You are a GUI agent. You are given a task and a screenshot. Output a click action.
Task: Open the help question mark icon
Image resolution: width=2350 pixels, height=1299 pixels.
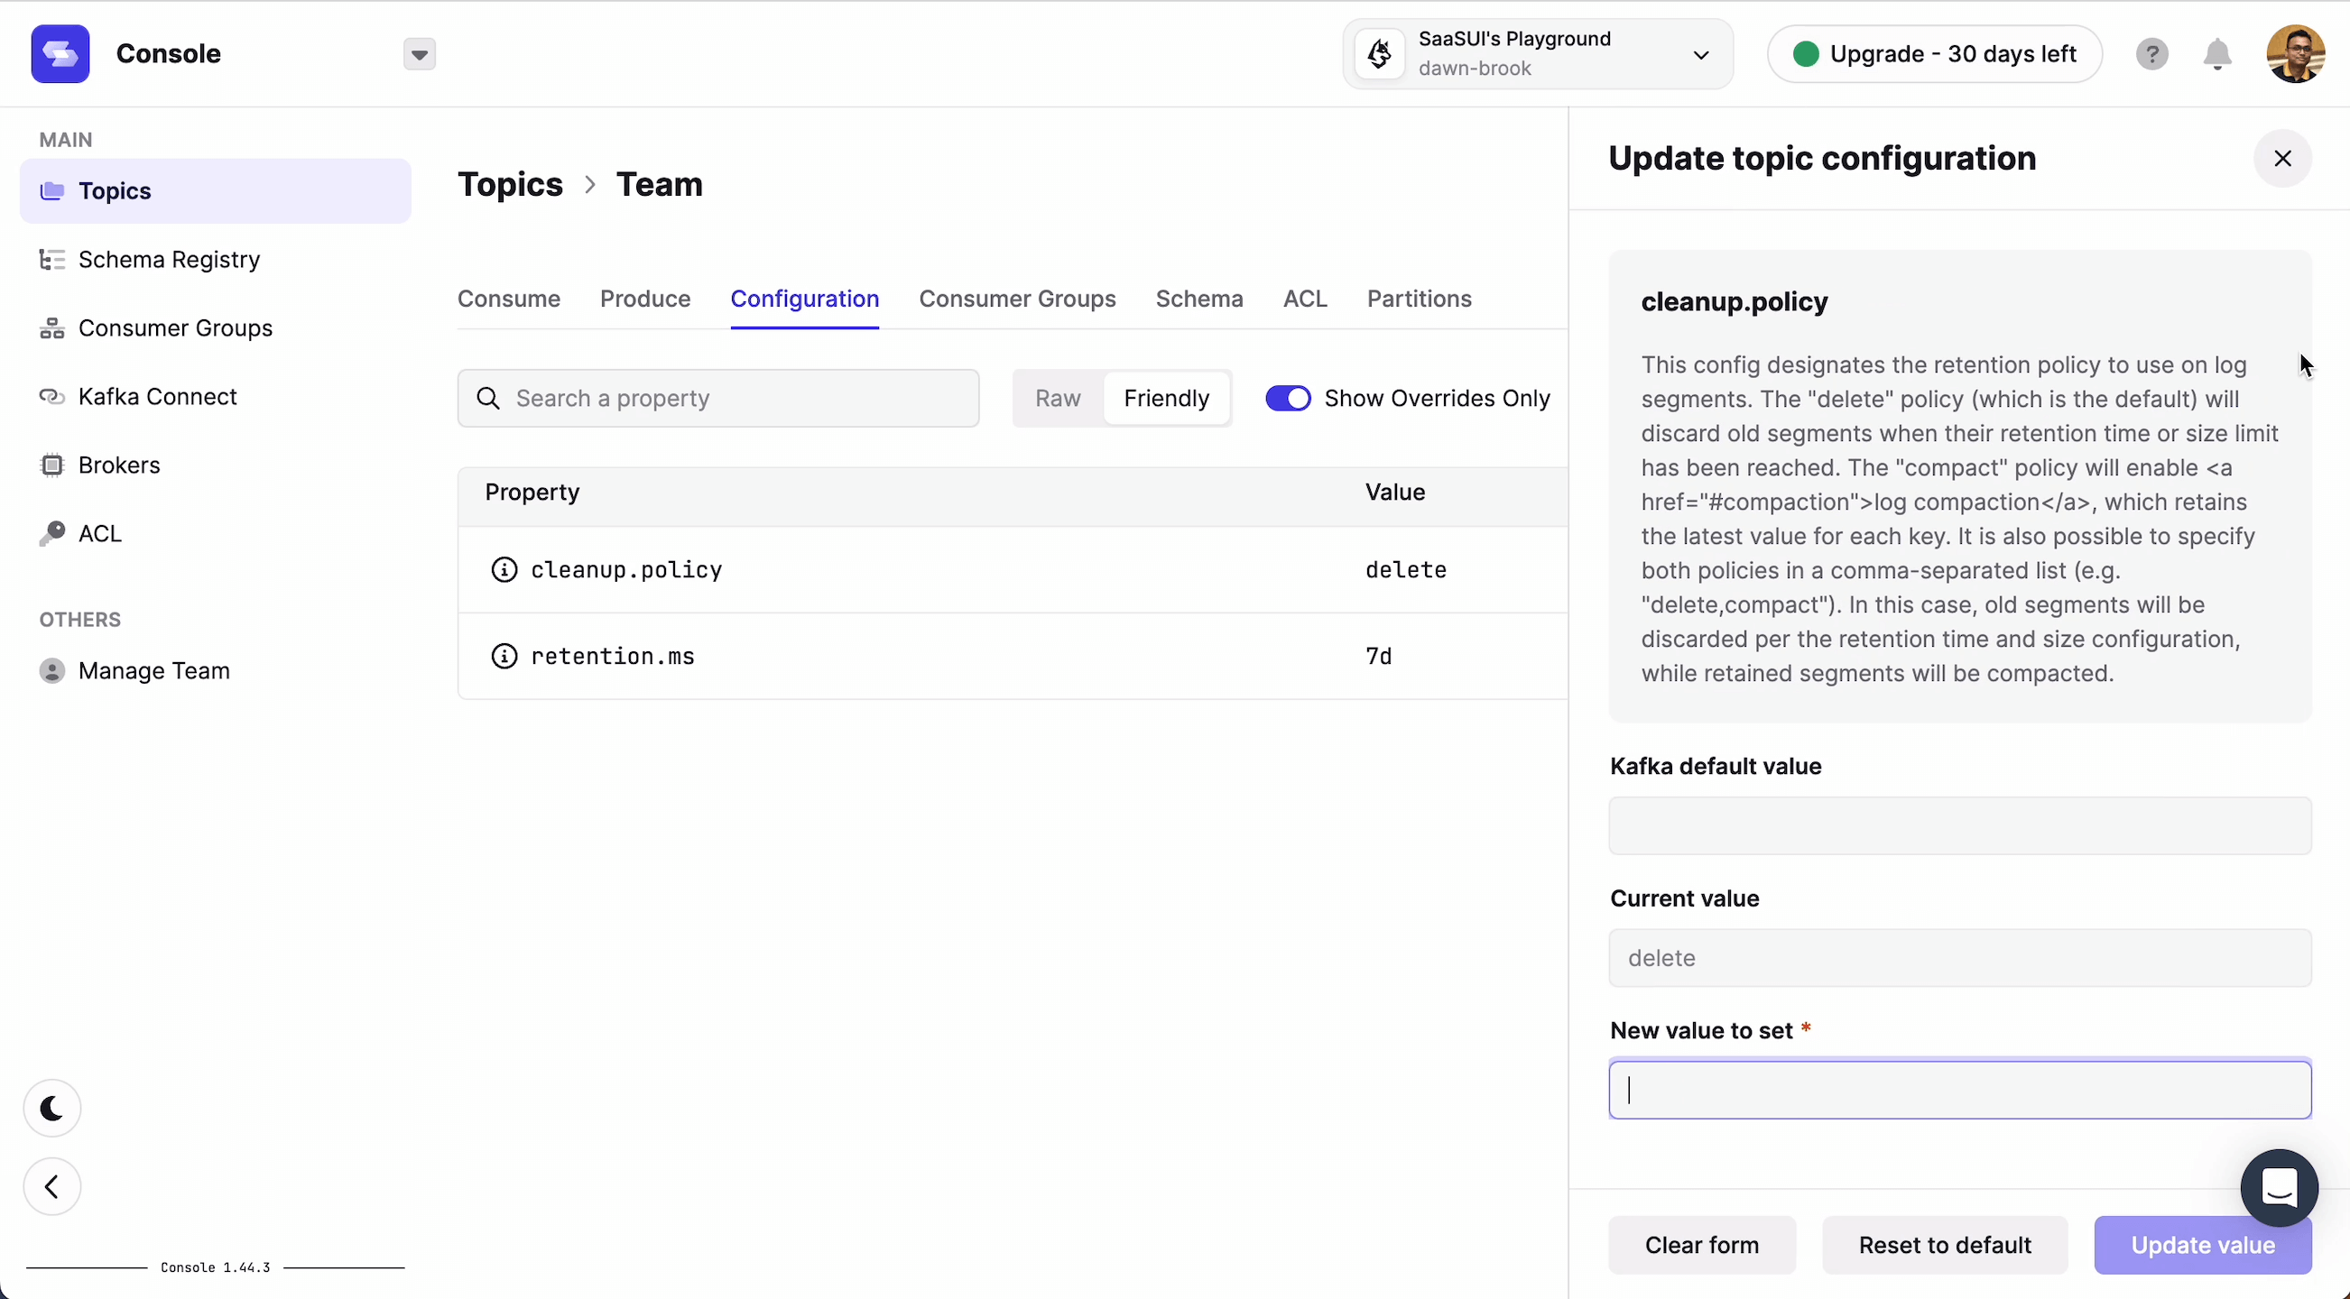click(x=2151, y=55)
